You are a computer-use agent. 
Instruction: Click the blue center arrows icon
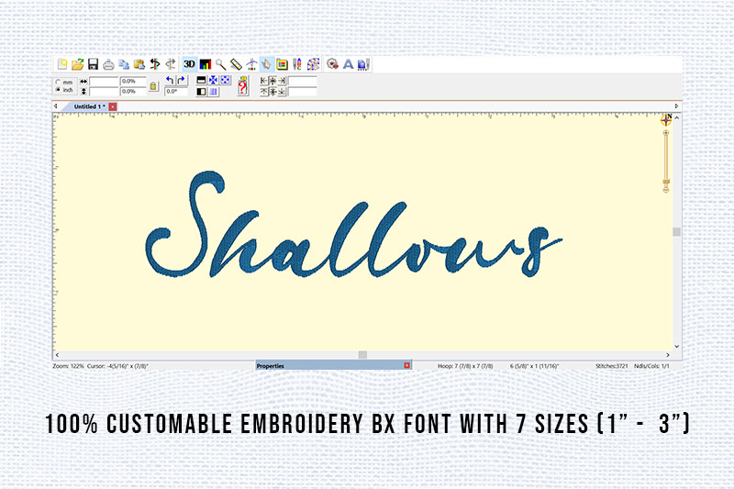coord(214,81)
